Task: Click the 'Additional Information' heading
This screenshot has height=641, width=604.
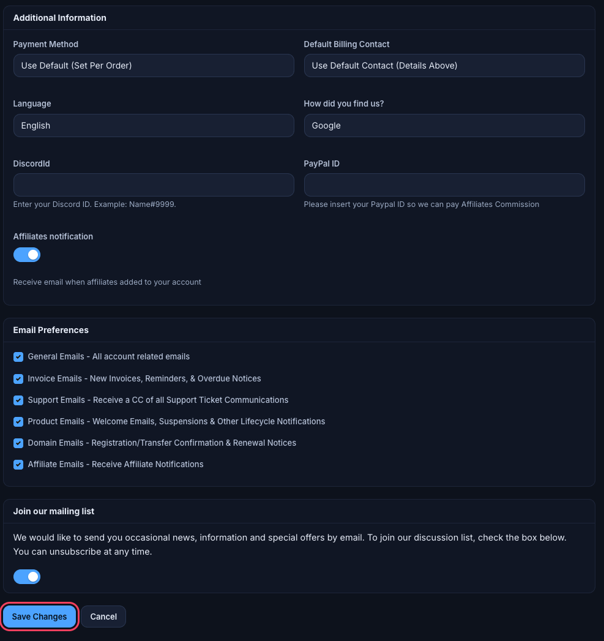Action: point(59,18)
